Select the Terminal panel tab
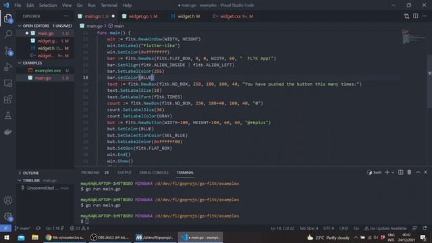 185,173
